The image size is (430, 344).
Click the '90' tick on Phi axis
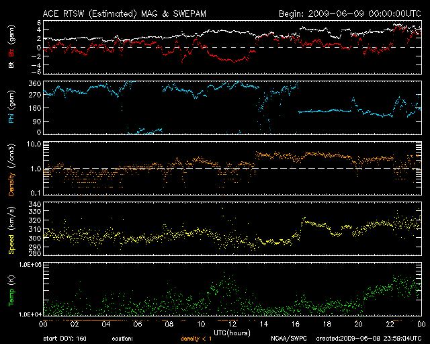click(37, 121)
